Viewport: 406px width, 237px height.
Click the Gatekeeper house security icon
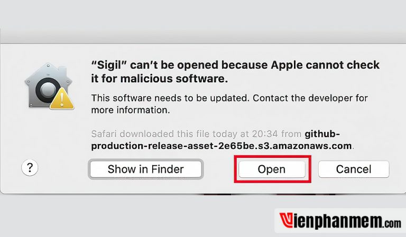[49, 86]
